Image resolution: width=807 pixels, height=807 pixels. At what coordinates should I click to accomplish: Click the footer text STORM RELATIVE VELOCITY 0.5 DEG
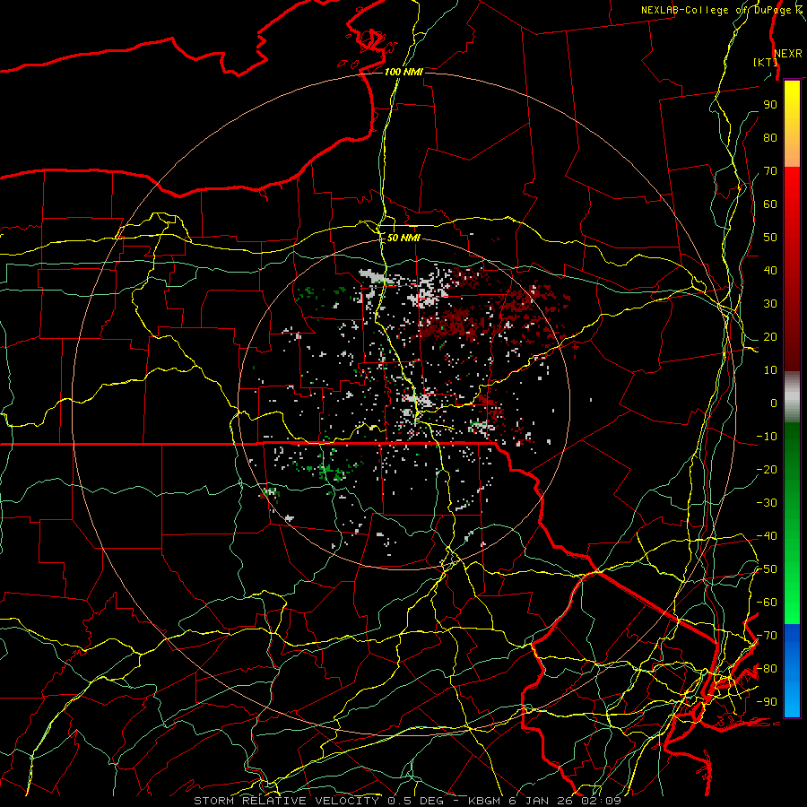(325, 801)
